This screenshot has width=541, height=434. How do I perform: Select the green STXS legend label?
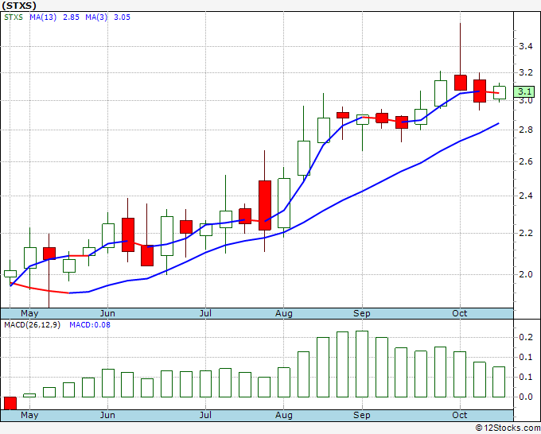pos(14,17)
